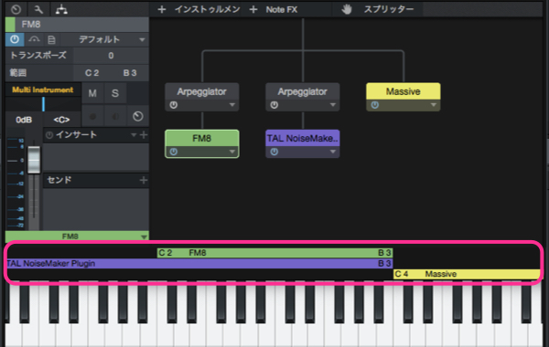Click the Multi Instrument label
Screen dimensions: 549x347
[x=43, y=89]
